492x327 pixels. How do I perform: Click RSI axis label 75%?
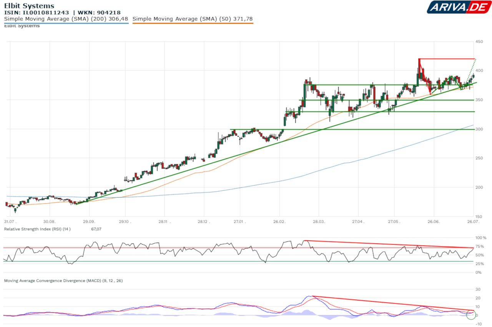coord(480,247)
